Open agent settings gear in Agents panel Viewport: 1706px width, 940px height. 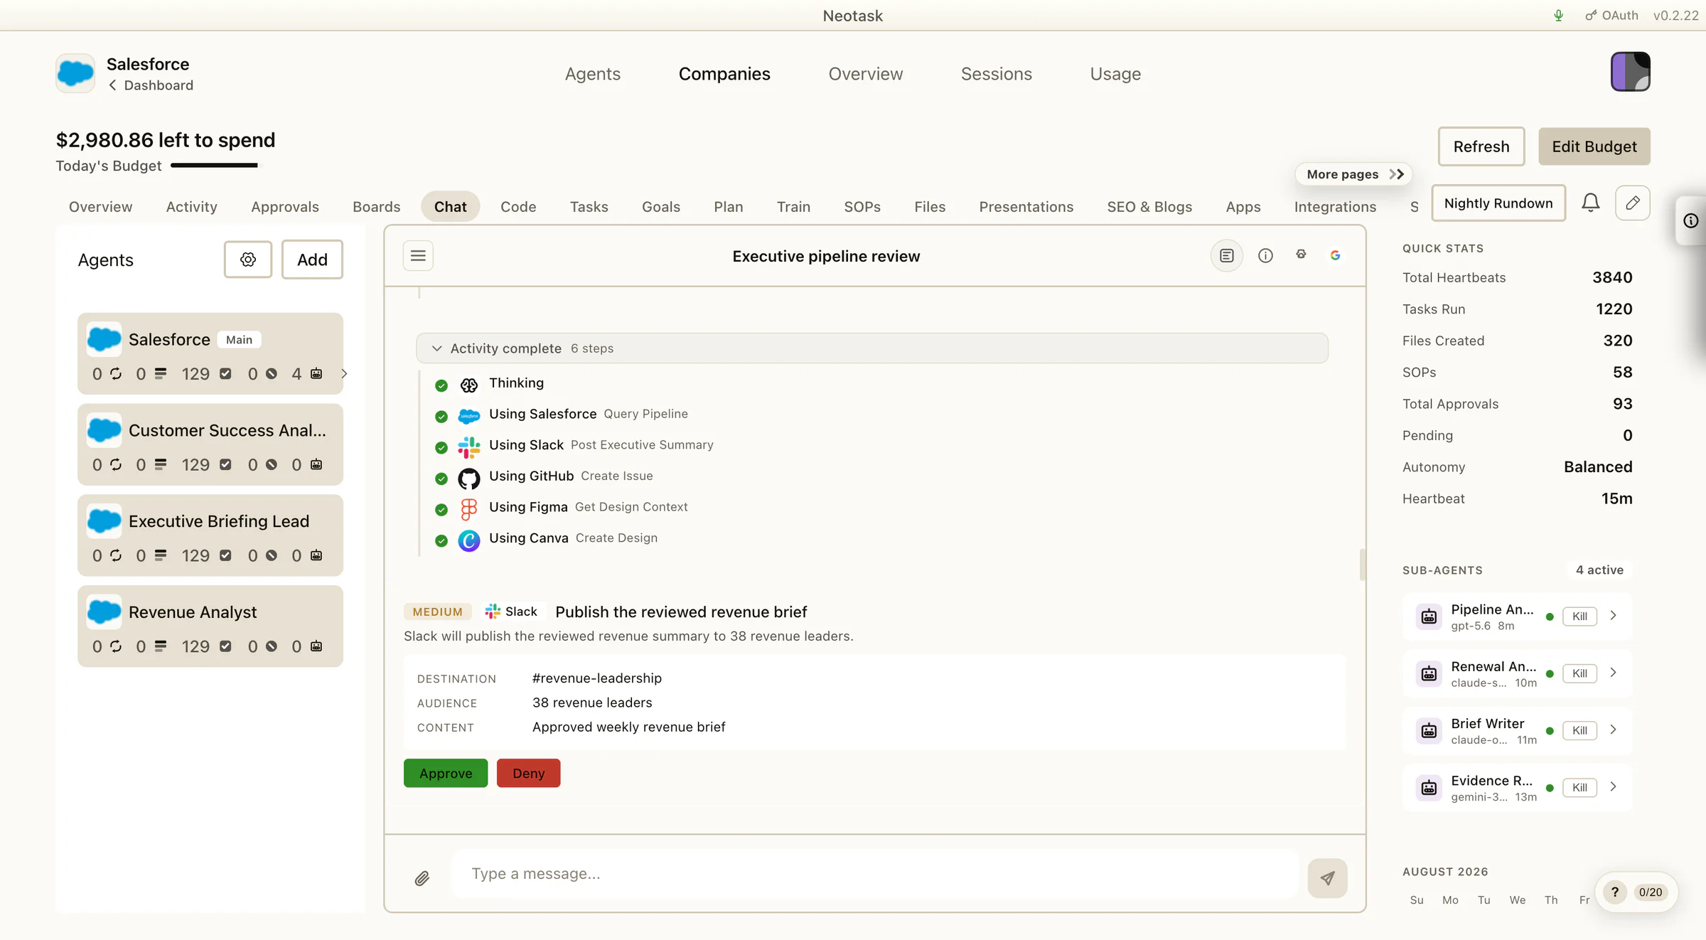point(247,260)
